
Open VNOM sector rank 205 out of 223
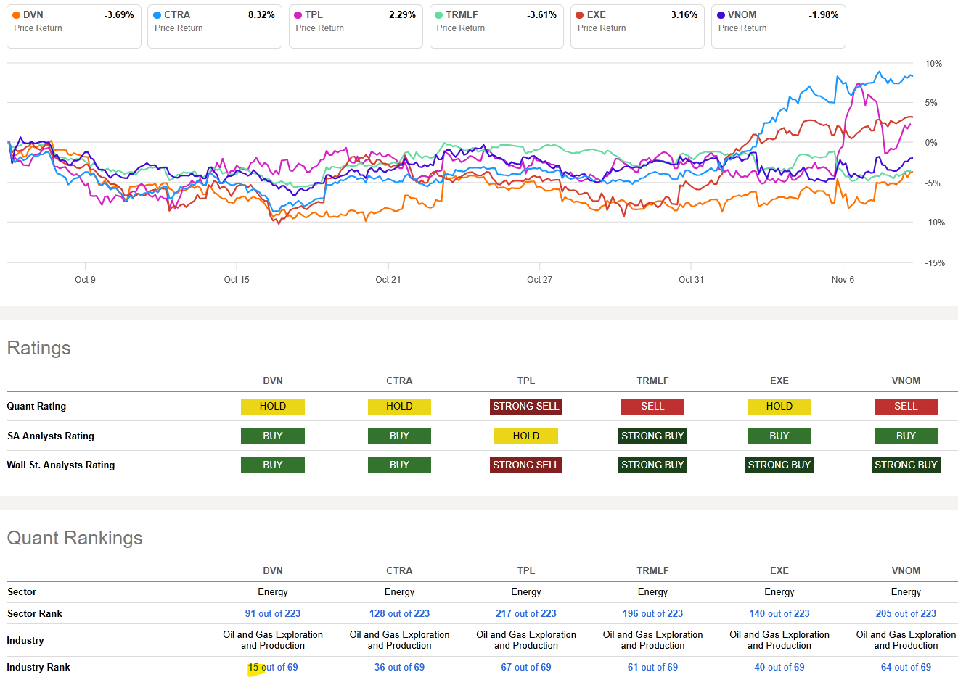(x=906, y=613)
